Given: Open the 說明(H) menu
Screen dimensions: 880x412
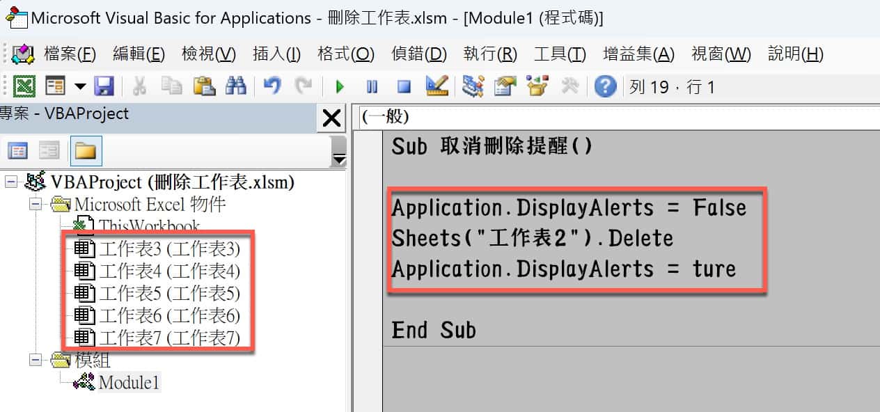Looking at the screenshot, I should (x=795, y=54).
